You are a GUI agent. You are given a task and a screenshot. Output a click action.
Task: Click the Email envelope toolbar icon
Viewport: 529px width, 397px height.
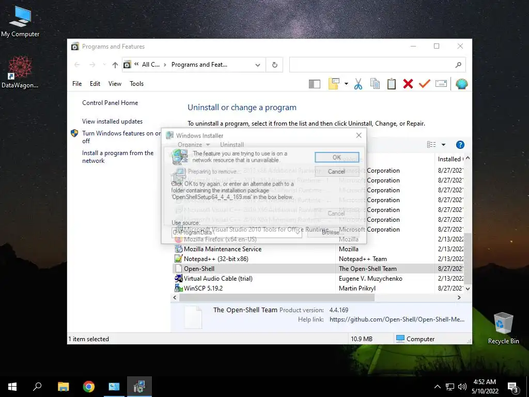(441, 84)
